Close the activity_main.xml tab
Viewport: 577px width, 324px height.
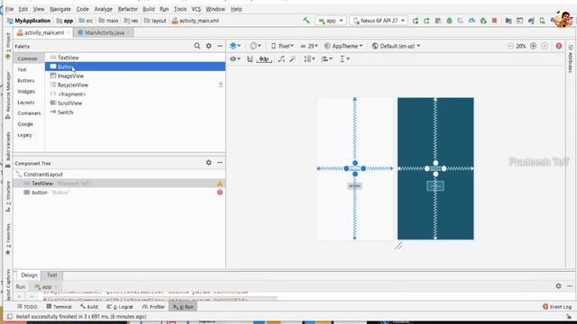tap(69, 32)
